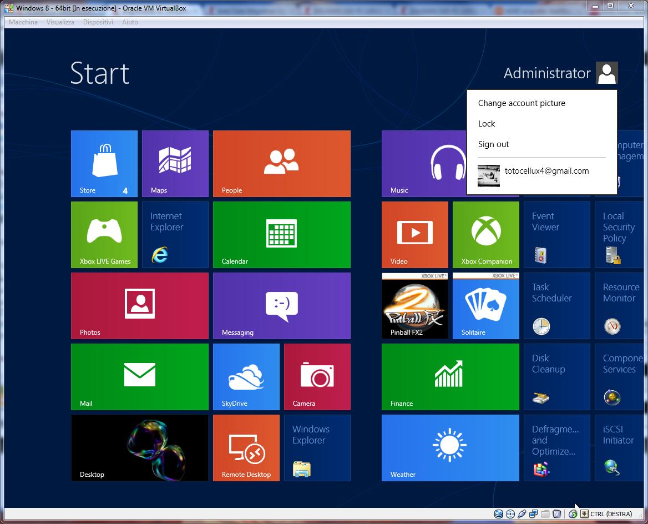Screen dimensions: 648x524
Task: Launch the SkyDrive tile
Action: 246,377
